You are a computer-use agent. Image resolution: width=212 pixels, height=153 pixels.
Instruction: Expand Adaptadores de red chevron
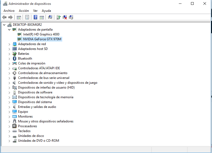[x=9, y=44]
